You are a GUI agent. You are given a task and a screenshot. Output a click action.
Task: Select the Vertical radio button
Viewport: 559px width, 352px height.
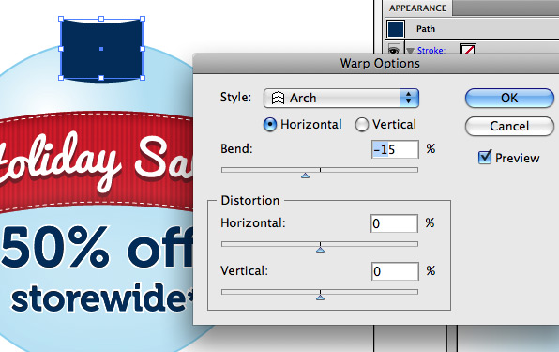coord(361,125)
